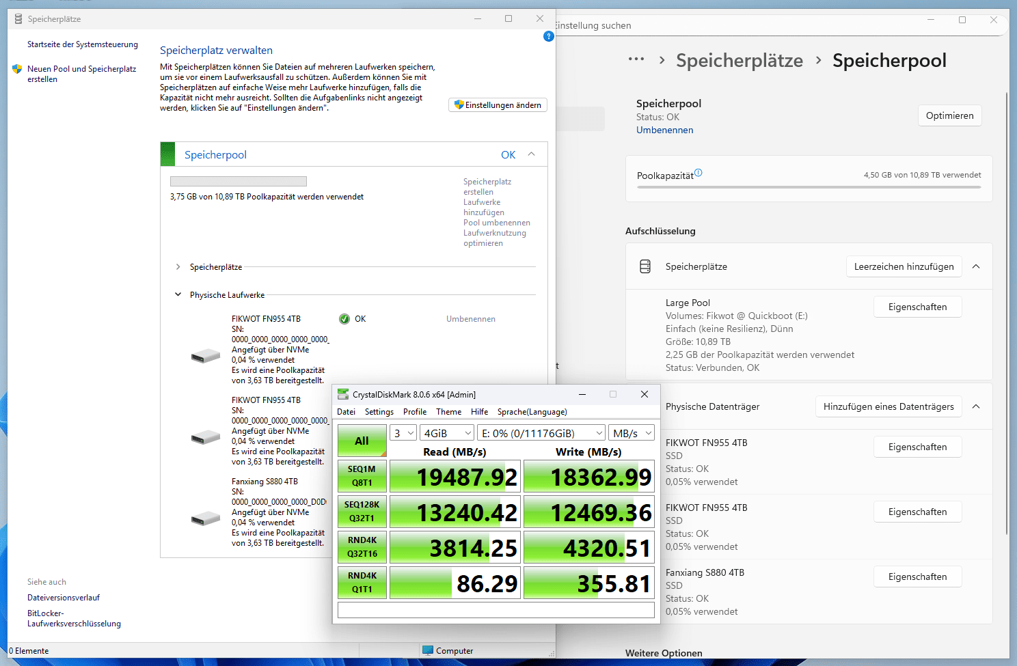
Task: Open Eigenschaften for Fanxiang S880 4TB
Action: tap(918, 577)
